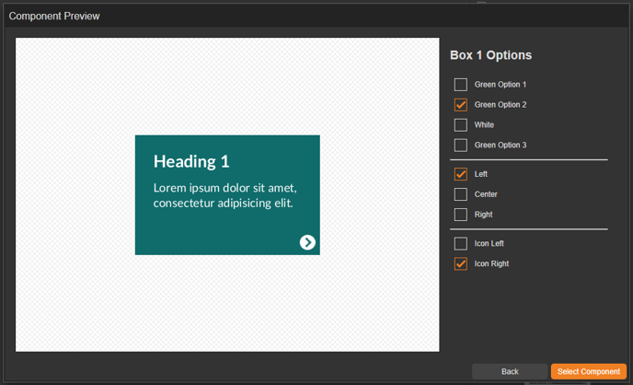
Task: Click the orange Select Component button
Action: 588,371
